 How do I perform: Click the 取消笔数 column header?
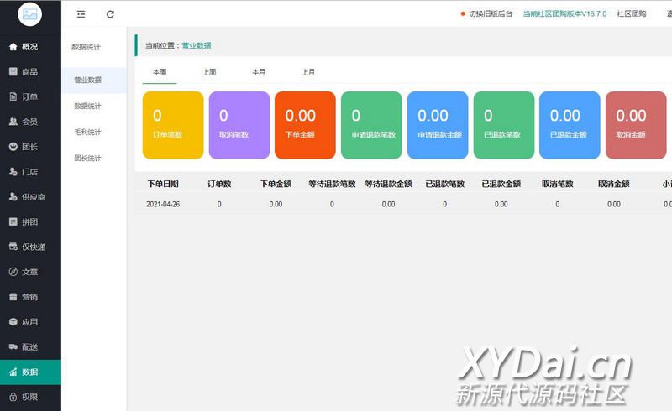(x=558, y=184)
